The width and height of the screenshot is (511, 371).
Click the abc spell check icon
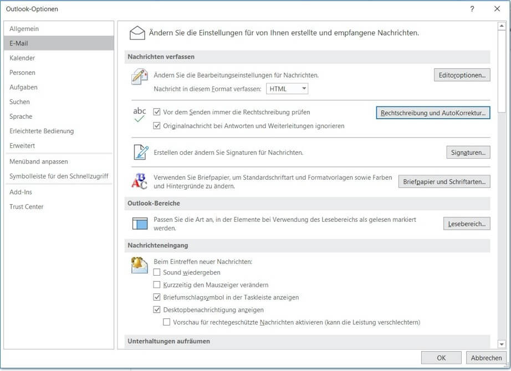pyautogui.click(x=139, y=114)
